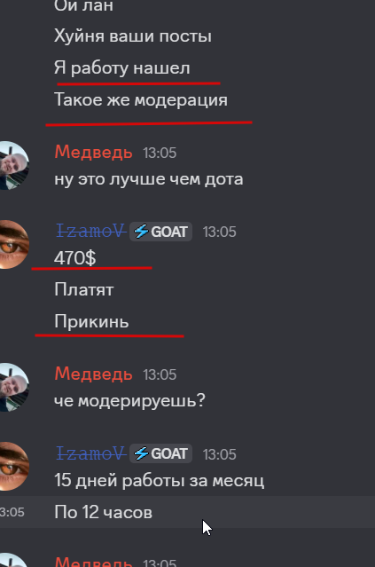Click the lightning bolt icon in second GOAT tag
Image resolution: width=375 pixels, height=567 pixels.
click(x=141, y=453)
